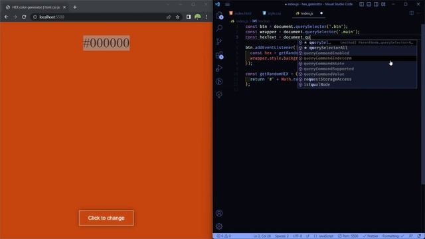Choose queryCommandEnabled suggestion
425x239 pixels.
(357, 53)
